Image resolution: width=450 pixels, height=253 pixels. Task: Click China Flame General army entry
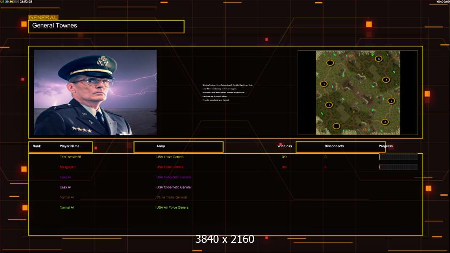click(x=171, y=197)
